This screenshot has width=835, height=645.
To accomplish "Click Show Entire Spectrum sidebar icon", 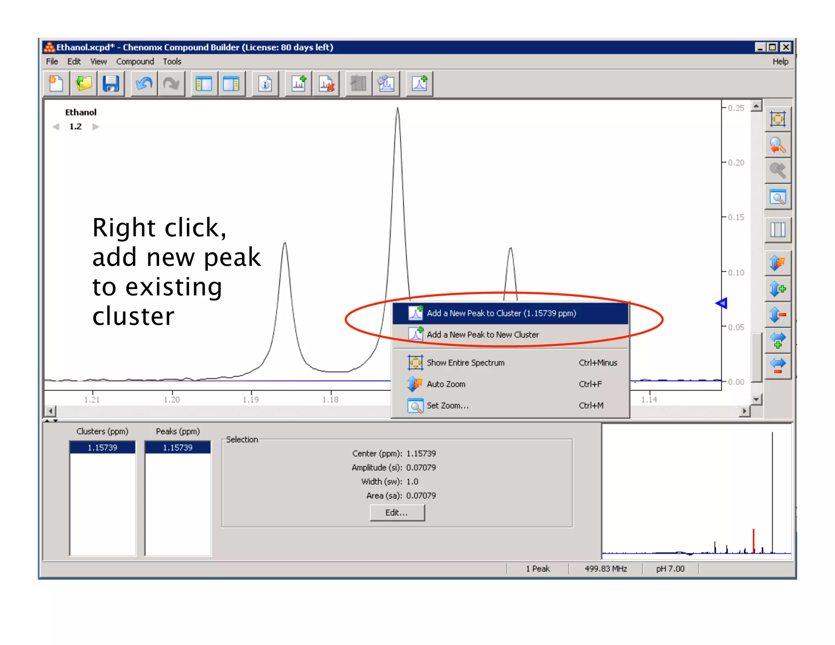I will click(x=778, y=119).
